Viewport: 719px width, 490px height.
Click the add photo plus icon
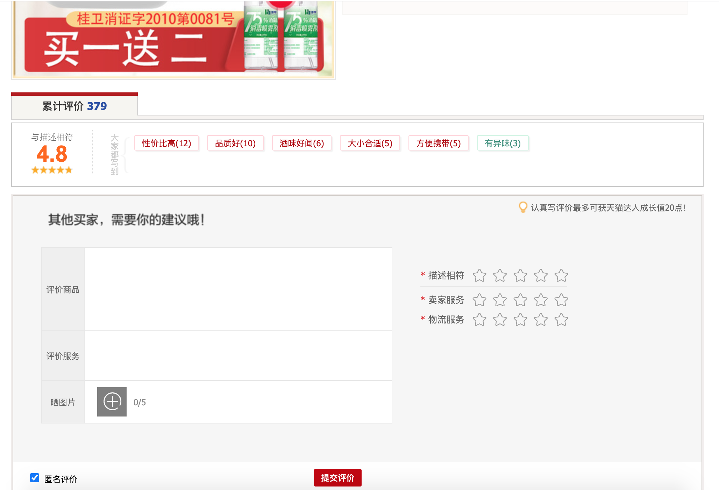coord(112,402)
